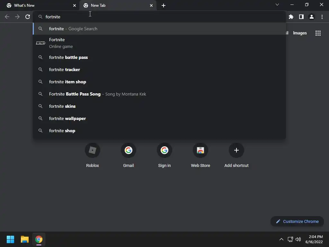329x247 pixels.
Task: Close the New Tab tab
Action: click(151, 5)
